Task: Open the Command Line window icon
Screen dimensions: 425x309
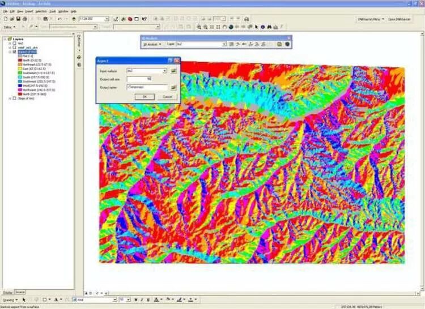Action: tap(137, 19)
